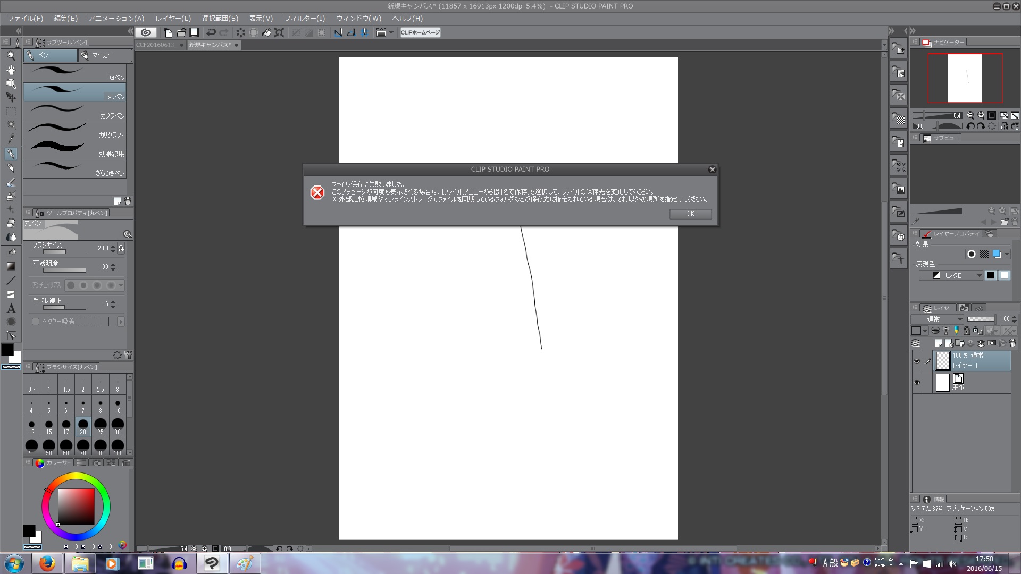Select the Gradient tool
Viewport: 1021px width, 574px height.
pos(11,266)
